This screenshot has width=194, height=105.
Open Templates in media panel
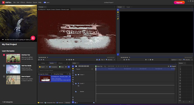(53, 67)
